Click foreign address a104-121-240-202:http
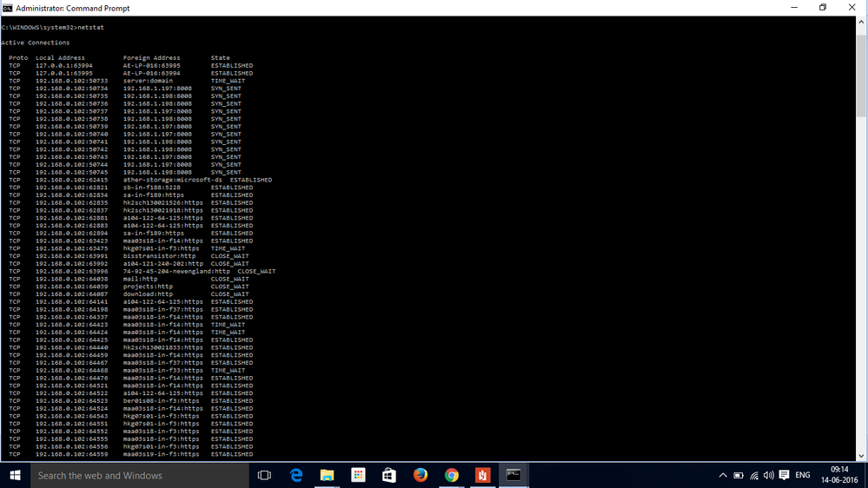 163,264
